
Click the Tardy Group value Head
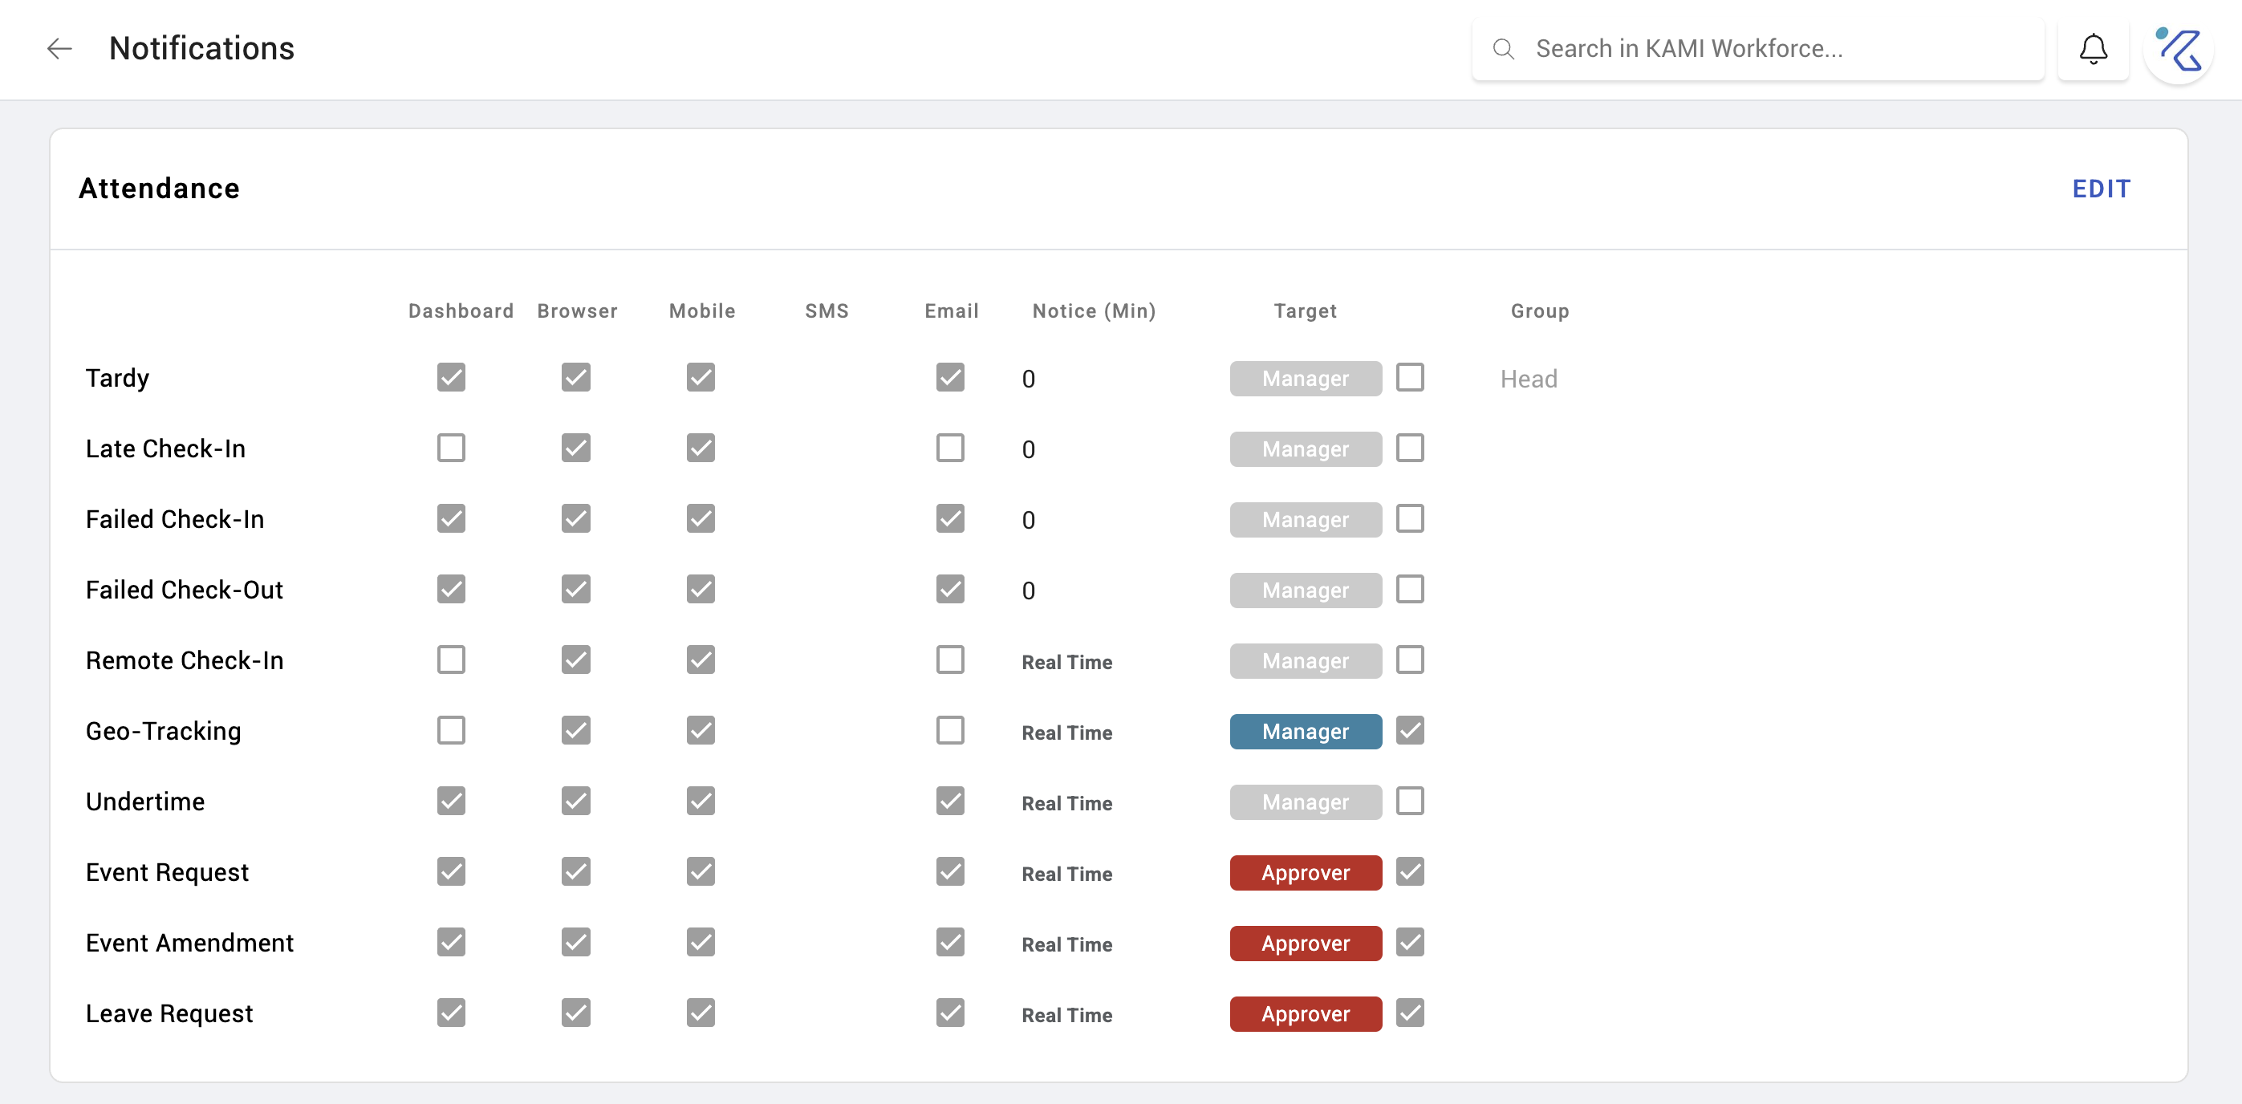[x=1529, y=379]
